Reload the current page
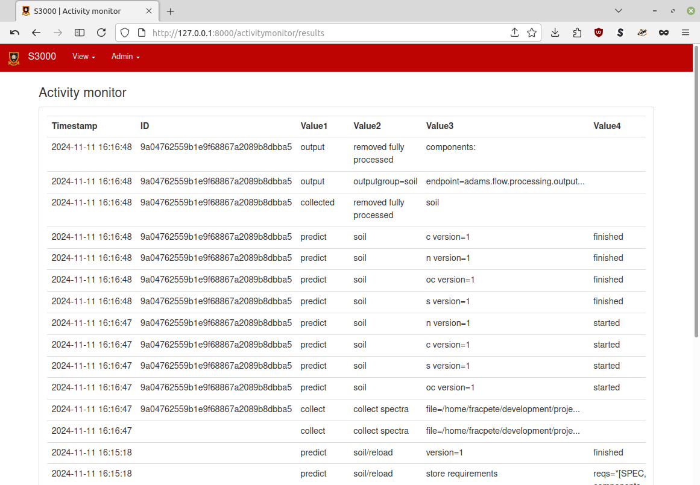The width and height of the screenshot is (700, 485). click(101, 33)
